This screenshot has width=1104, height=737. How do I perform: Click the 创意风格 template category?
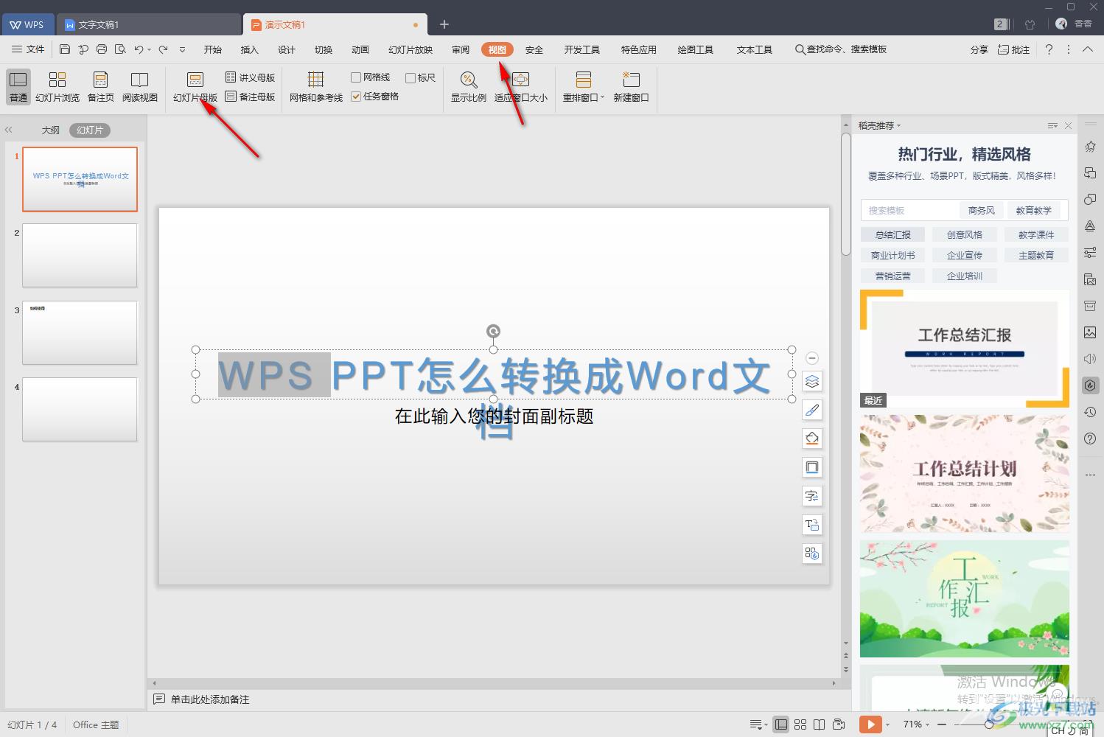(965, 234)
